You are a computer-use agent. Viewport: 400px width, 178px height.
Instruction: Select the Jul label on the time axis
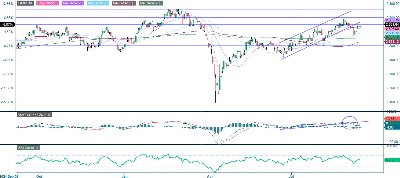pos(292,176)
